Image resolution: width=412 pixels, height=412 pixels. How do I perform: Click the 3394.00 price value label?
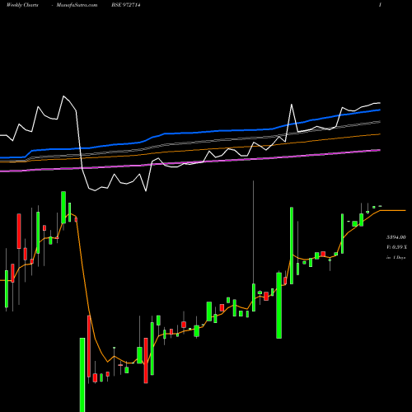(x=396, y=237)
